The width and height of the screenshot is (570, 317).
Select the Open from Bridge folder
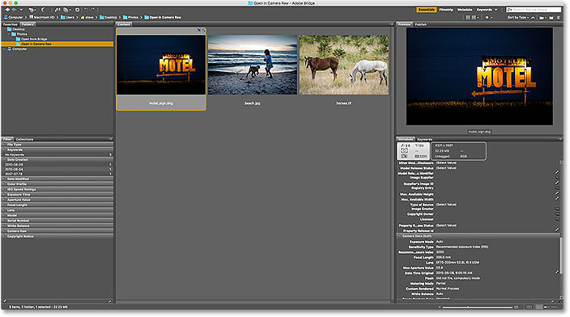[x=34, y=39]
